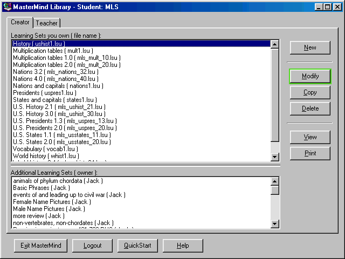This screenshot has width=345, height=259.
Task: Click the Print button
Action: pos(310,153)
